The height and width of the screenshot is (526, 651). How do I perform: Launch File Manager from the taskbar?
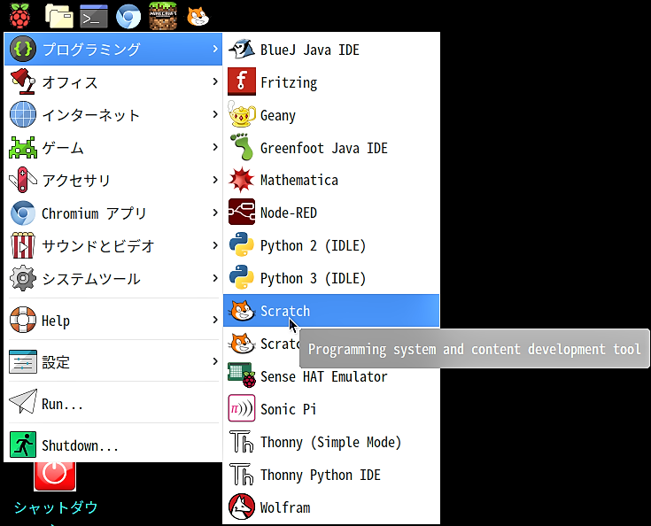(58, 15)
